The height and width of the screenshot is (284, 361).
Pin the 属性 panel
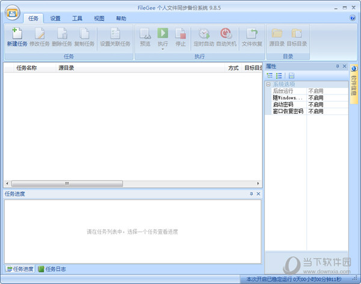point(338,66)
